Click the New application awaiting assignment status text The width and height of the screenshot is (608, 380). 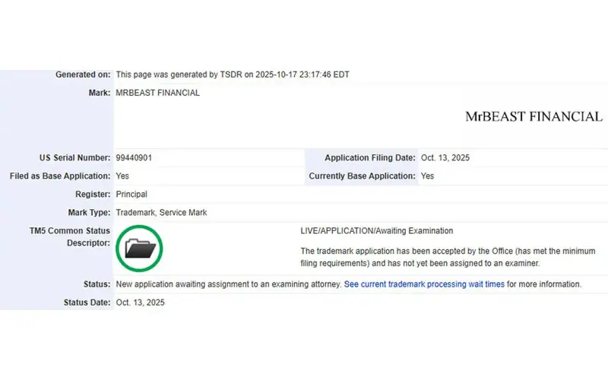pos(228,284)
